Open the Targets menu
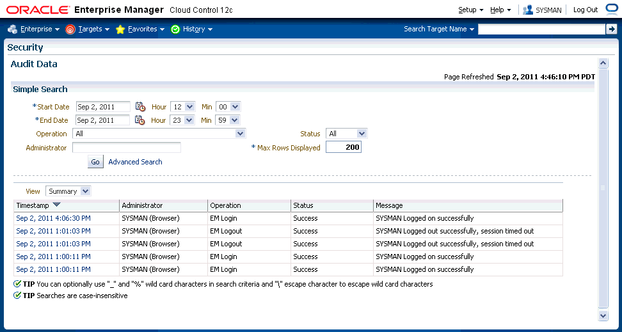 [94, 29]
